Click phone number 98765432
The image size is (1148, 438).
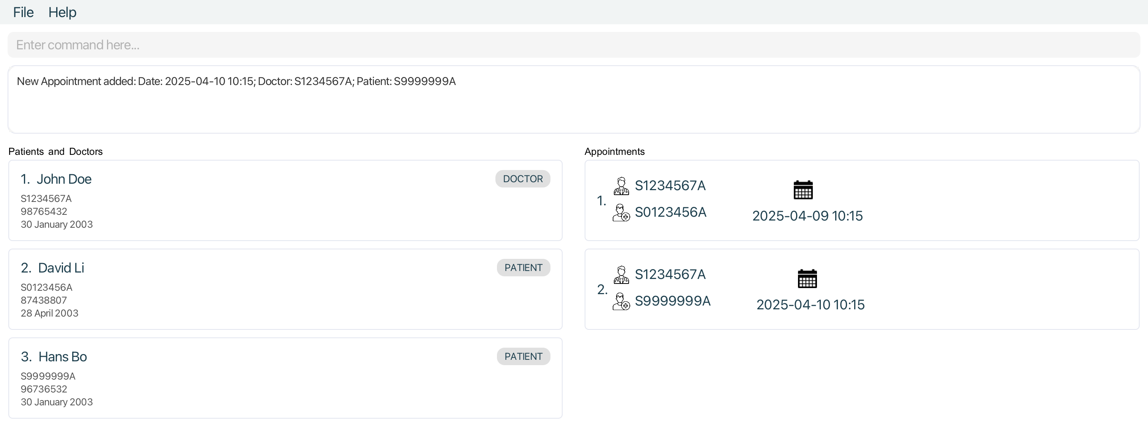tap(44, 211)
